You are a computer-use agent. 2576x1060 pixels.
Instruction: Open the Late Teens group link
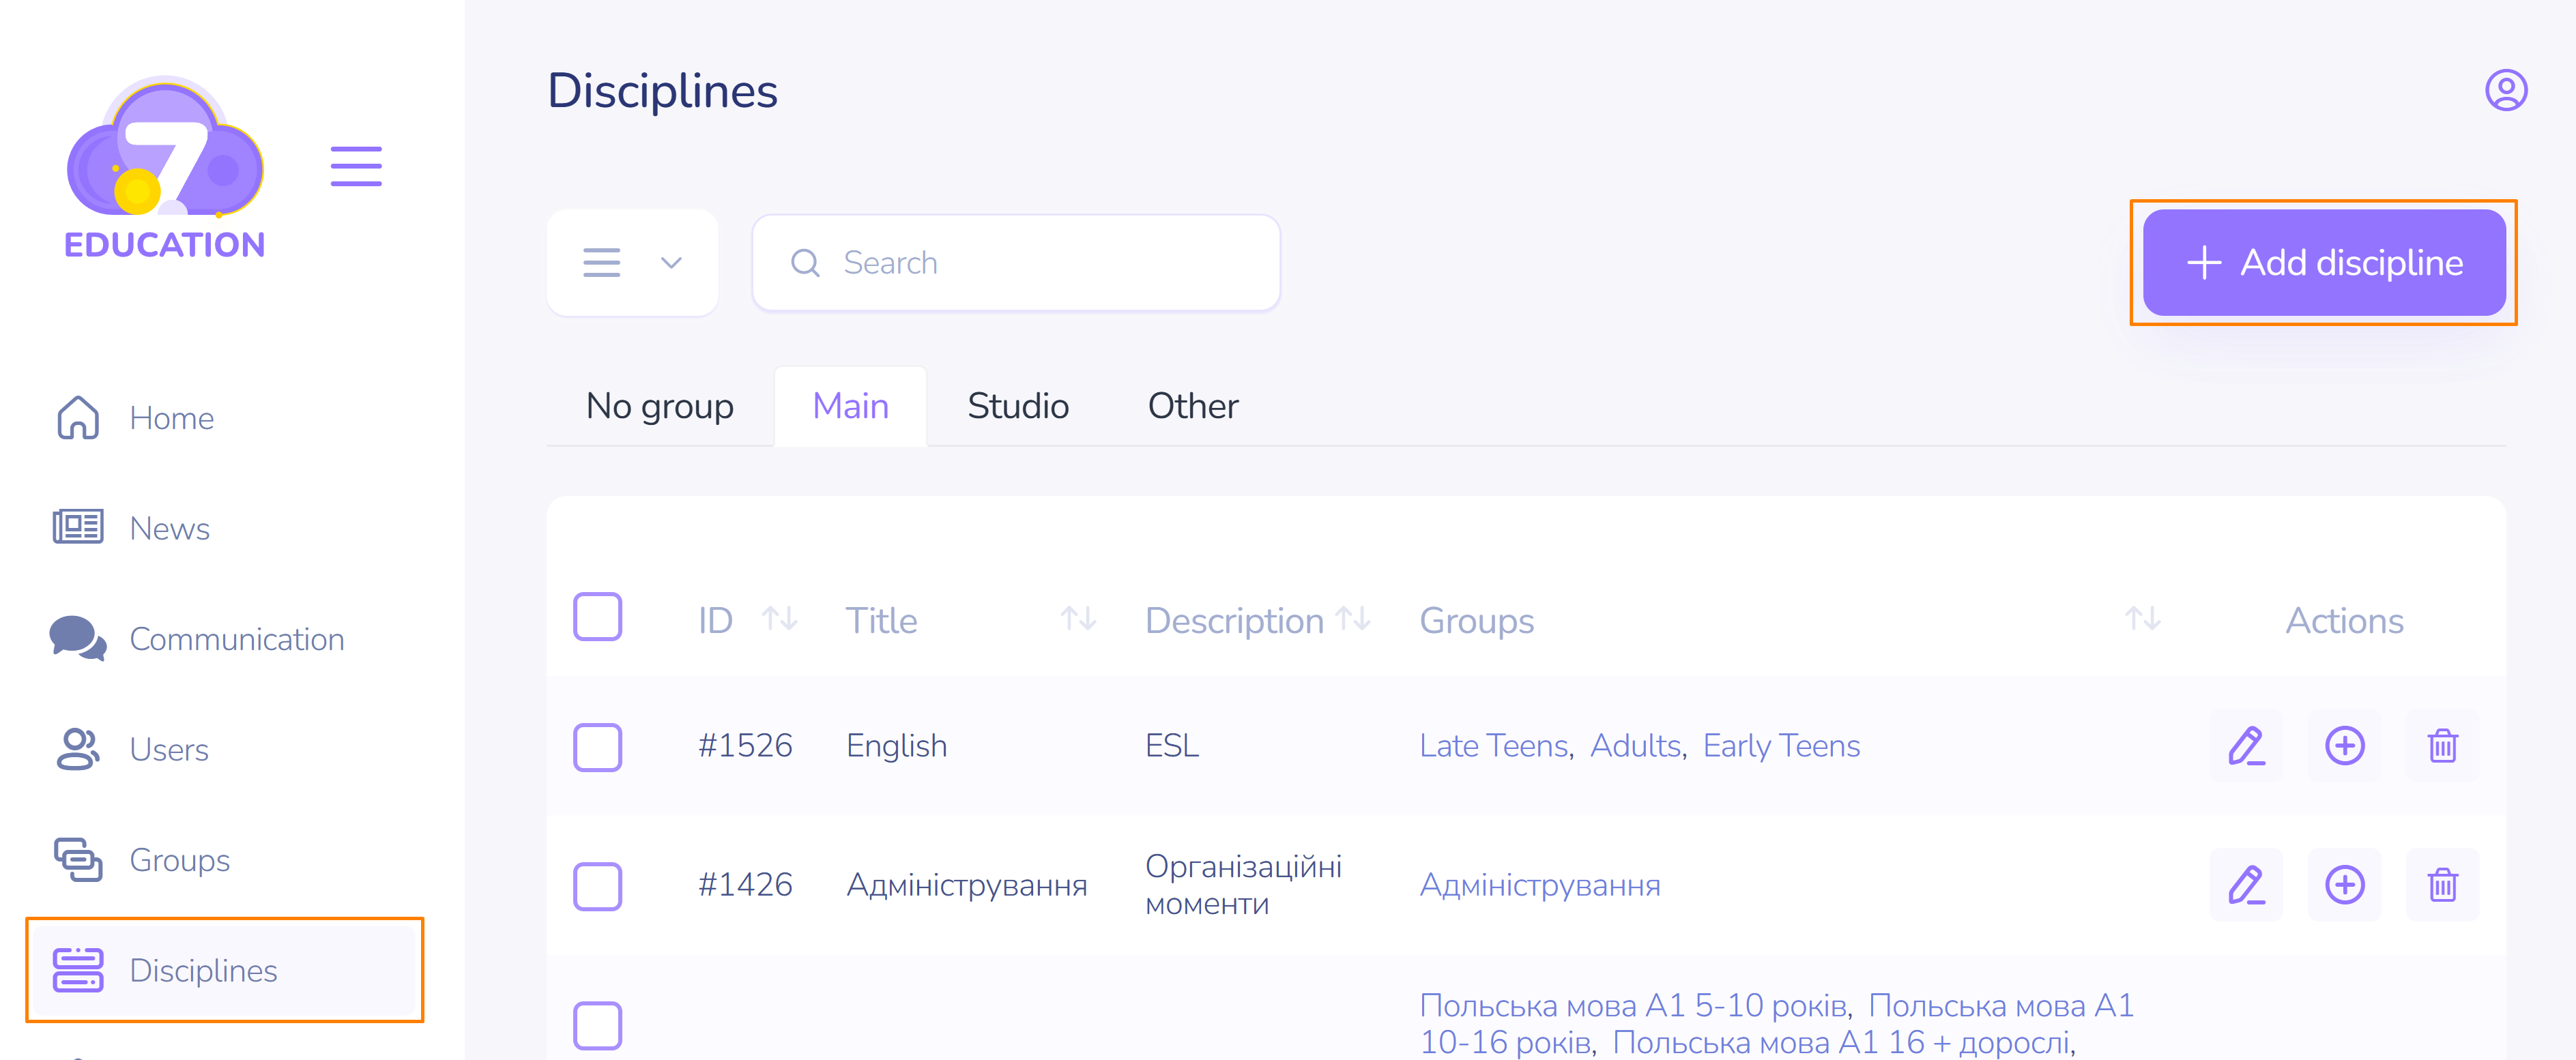tap(1494, 746)
